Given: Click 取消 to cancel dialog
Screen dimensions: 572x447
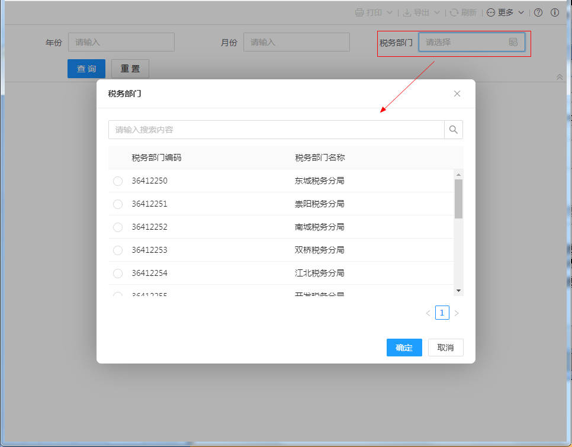Looking at the screenshot, I should pyautogui.click(x=445, y=348).
